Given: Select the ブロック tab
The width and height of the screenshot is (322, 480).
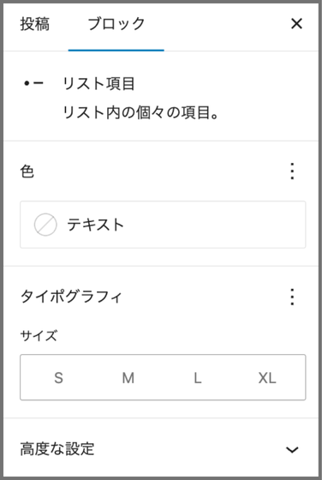Looking at the screenshot, I should click(116, 25).
